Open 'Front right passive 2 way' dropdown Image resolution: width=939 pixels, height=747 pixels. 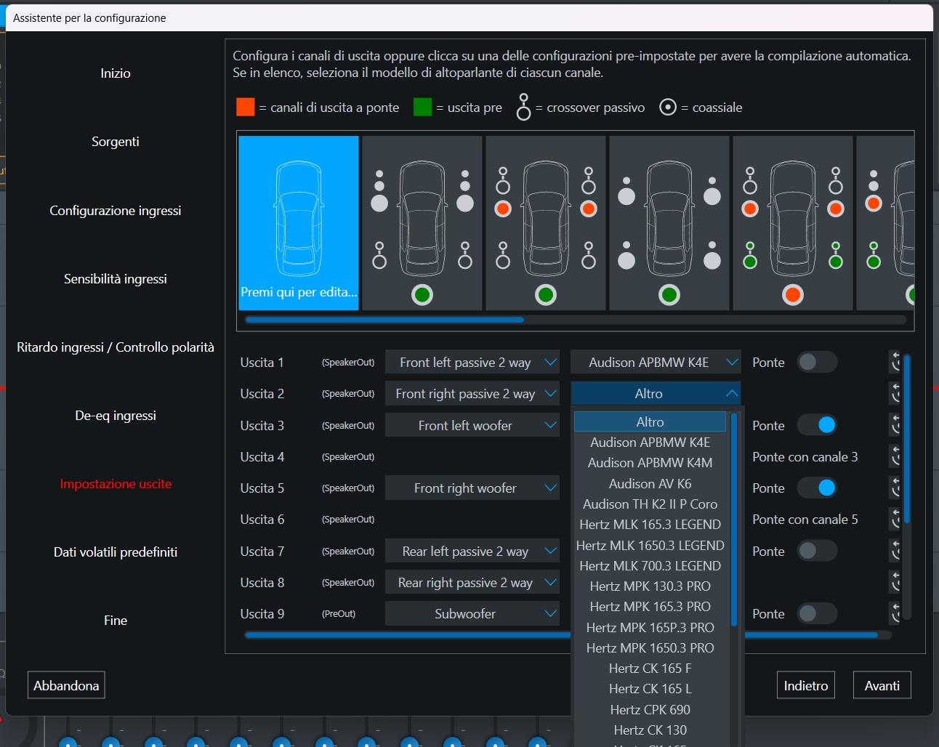(472, 393)
